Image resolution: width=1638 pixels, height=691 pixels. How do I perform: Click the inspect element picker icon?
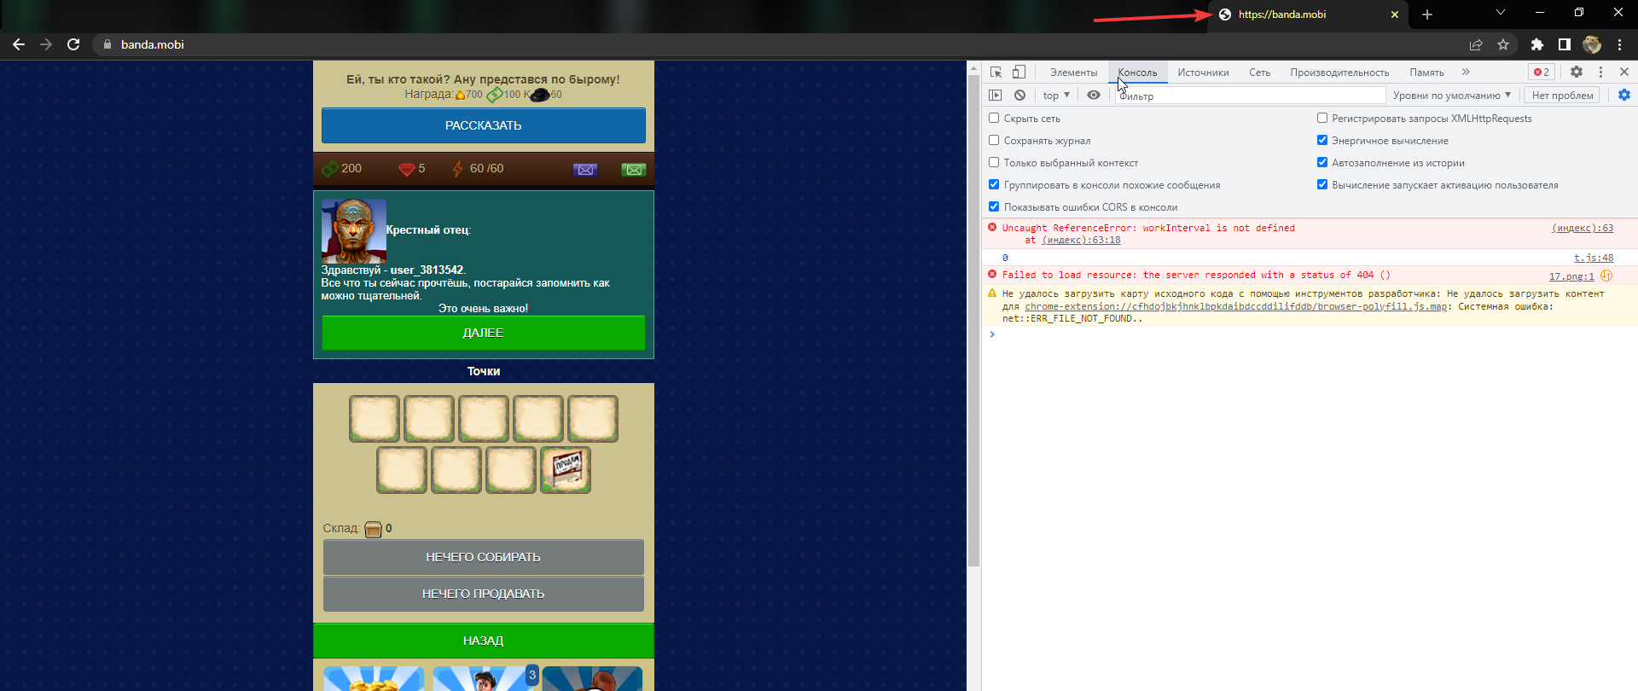click(x=996, y=73)
